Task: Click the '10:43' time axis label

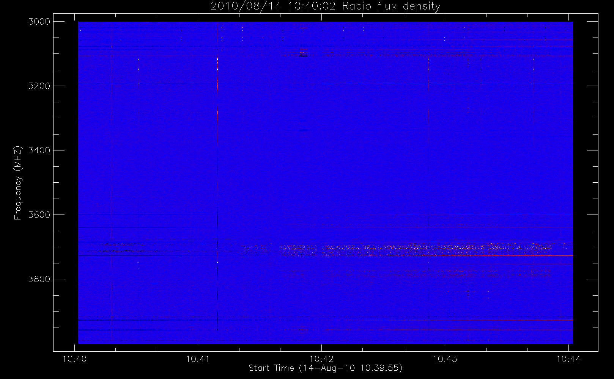Action: pyautogui.click(x=445, y=359)
